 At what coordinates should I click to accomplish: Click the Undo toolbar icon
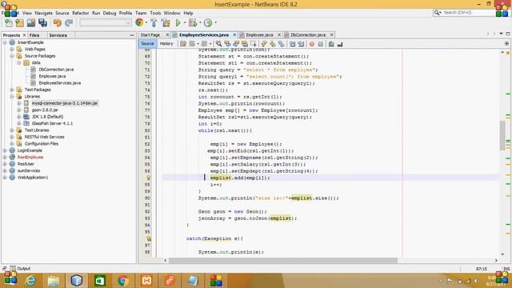coord(58,23)
